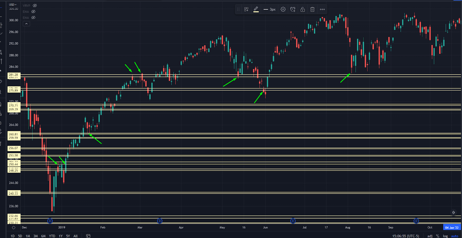Screen dimensions: 462x238
Task: Open more options in floating toolbar
Action: 322,9
